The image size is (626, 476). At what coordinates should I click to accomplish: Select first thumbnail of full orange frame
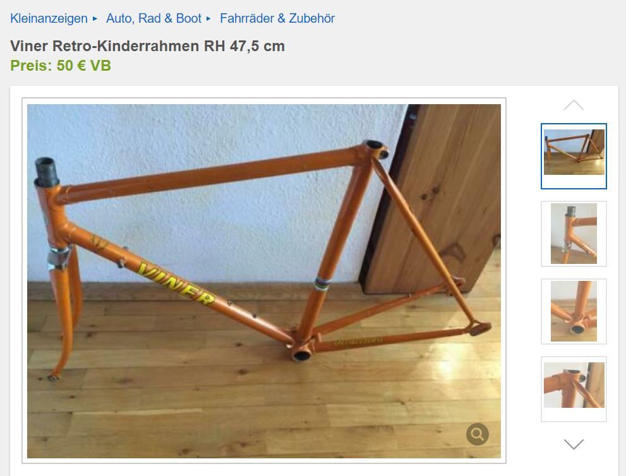(x=574, y=156)
